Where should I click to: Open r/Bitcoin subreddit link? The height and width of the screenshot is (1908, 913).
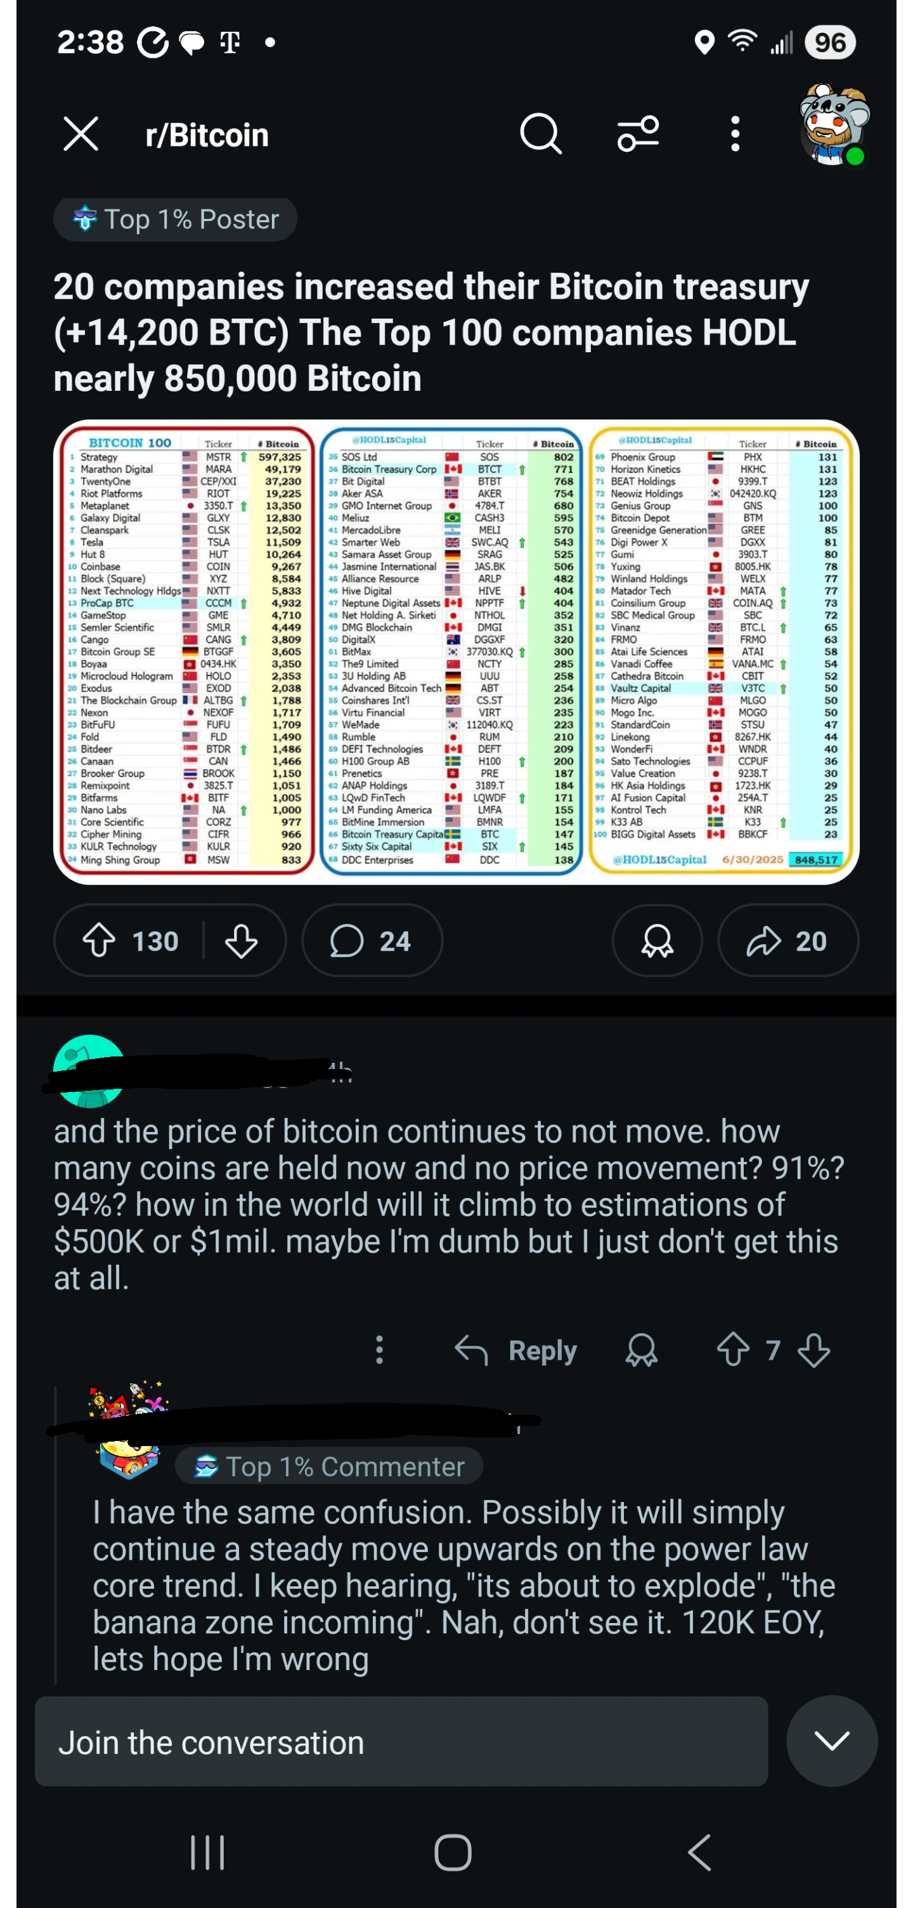pyautogui.click(x=207, y=135)
